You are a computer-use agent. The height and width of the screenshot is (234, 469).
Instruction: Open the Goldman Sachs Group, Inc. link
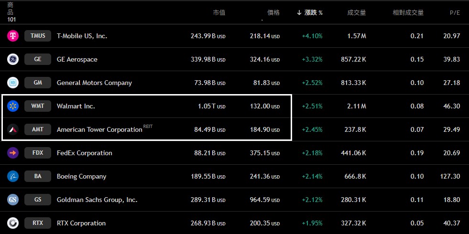coord(97,200)
